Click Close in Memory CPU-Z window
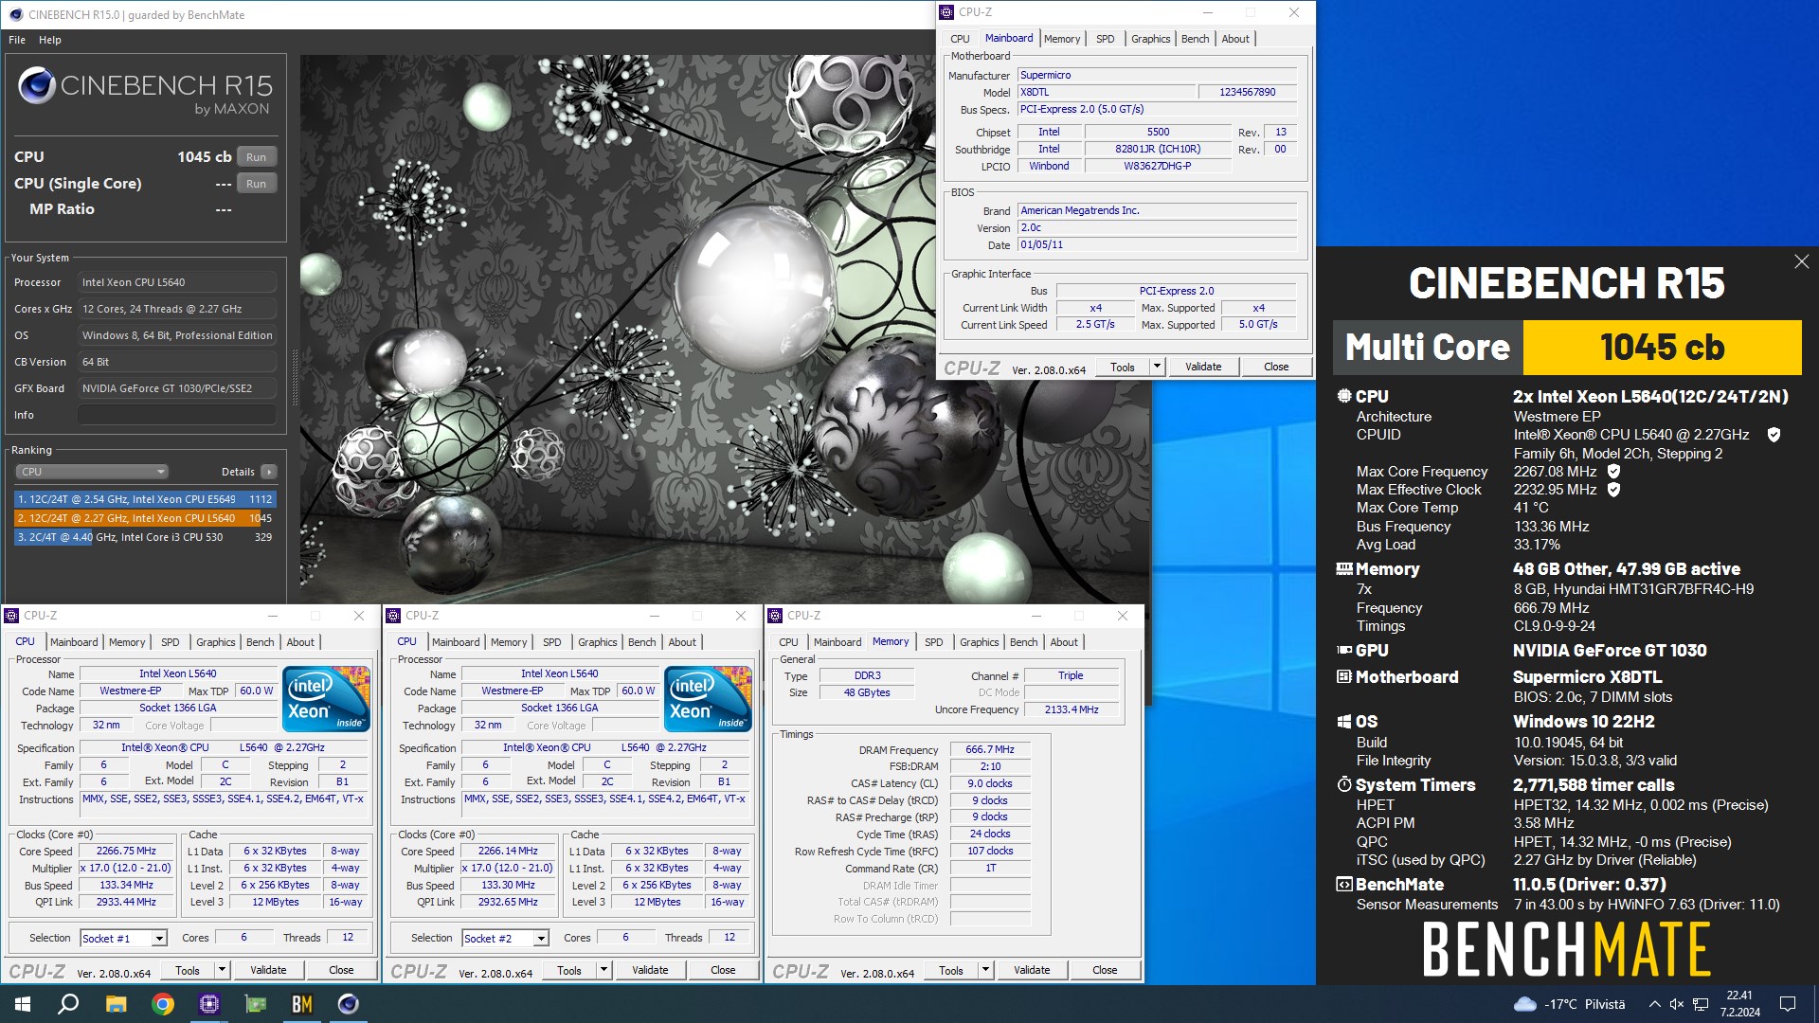Image resolution: width=1819 pixels, height=1023 pixels. [x=1105, y=970]
